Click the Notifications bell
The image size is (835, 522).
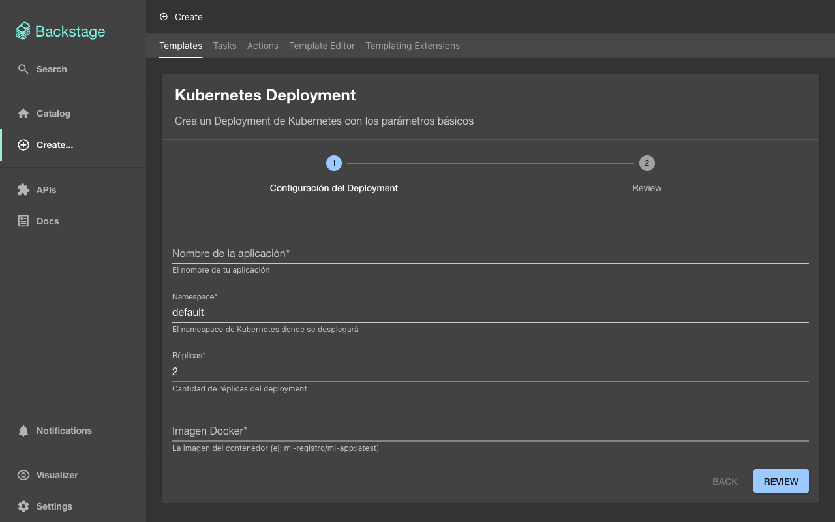[x=24, y=430]
